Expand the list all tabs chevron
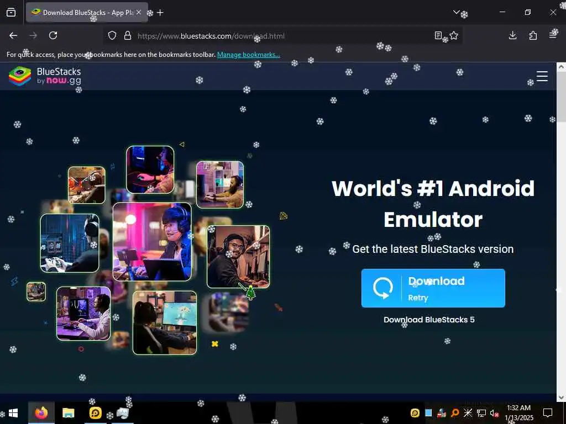566x424 pixels. [456, 12]
